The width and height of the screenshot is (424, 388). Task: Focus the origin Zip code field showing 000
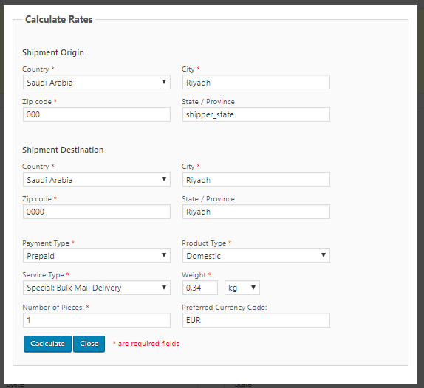point(97,114)
